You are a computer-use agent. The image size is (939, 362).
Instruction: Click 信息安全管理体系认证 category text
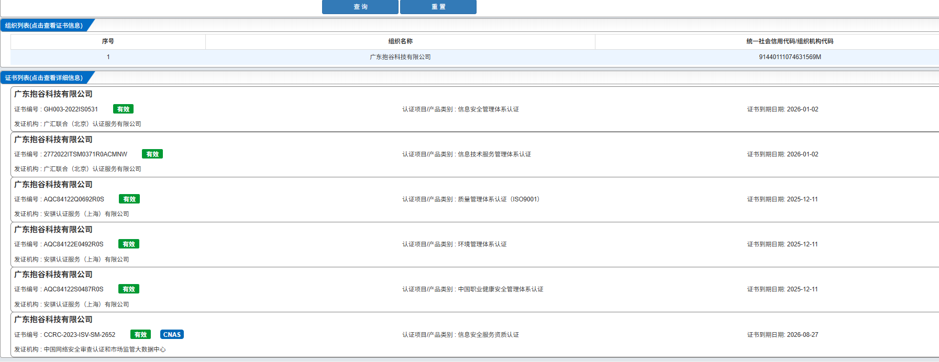pyautogui.click(x=488, y=109)
